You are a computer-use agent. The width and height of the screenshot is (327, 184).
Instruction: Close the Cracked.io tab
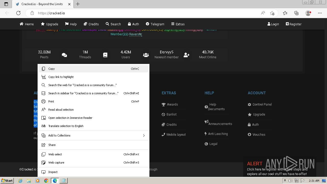point(69,4)
